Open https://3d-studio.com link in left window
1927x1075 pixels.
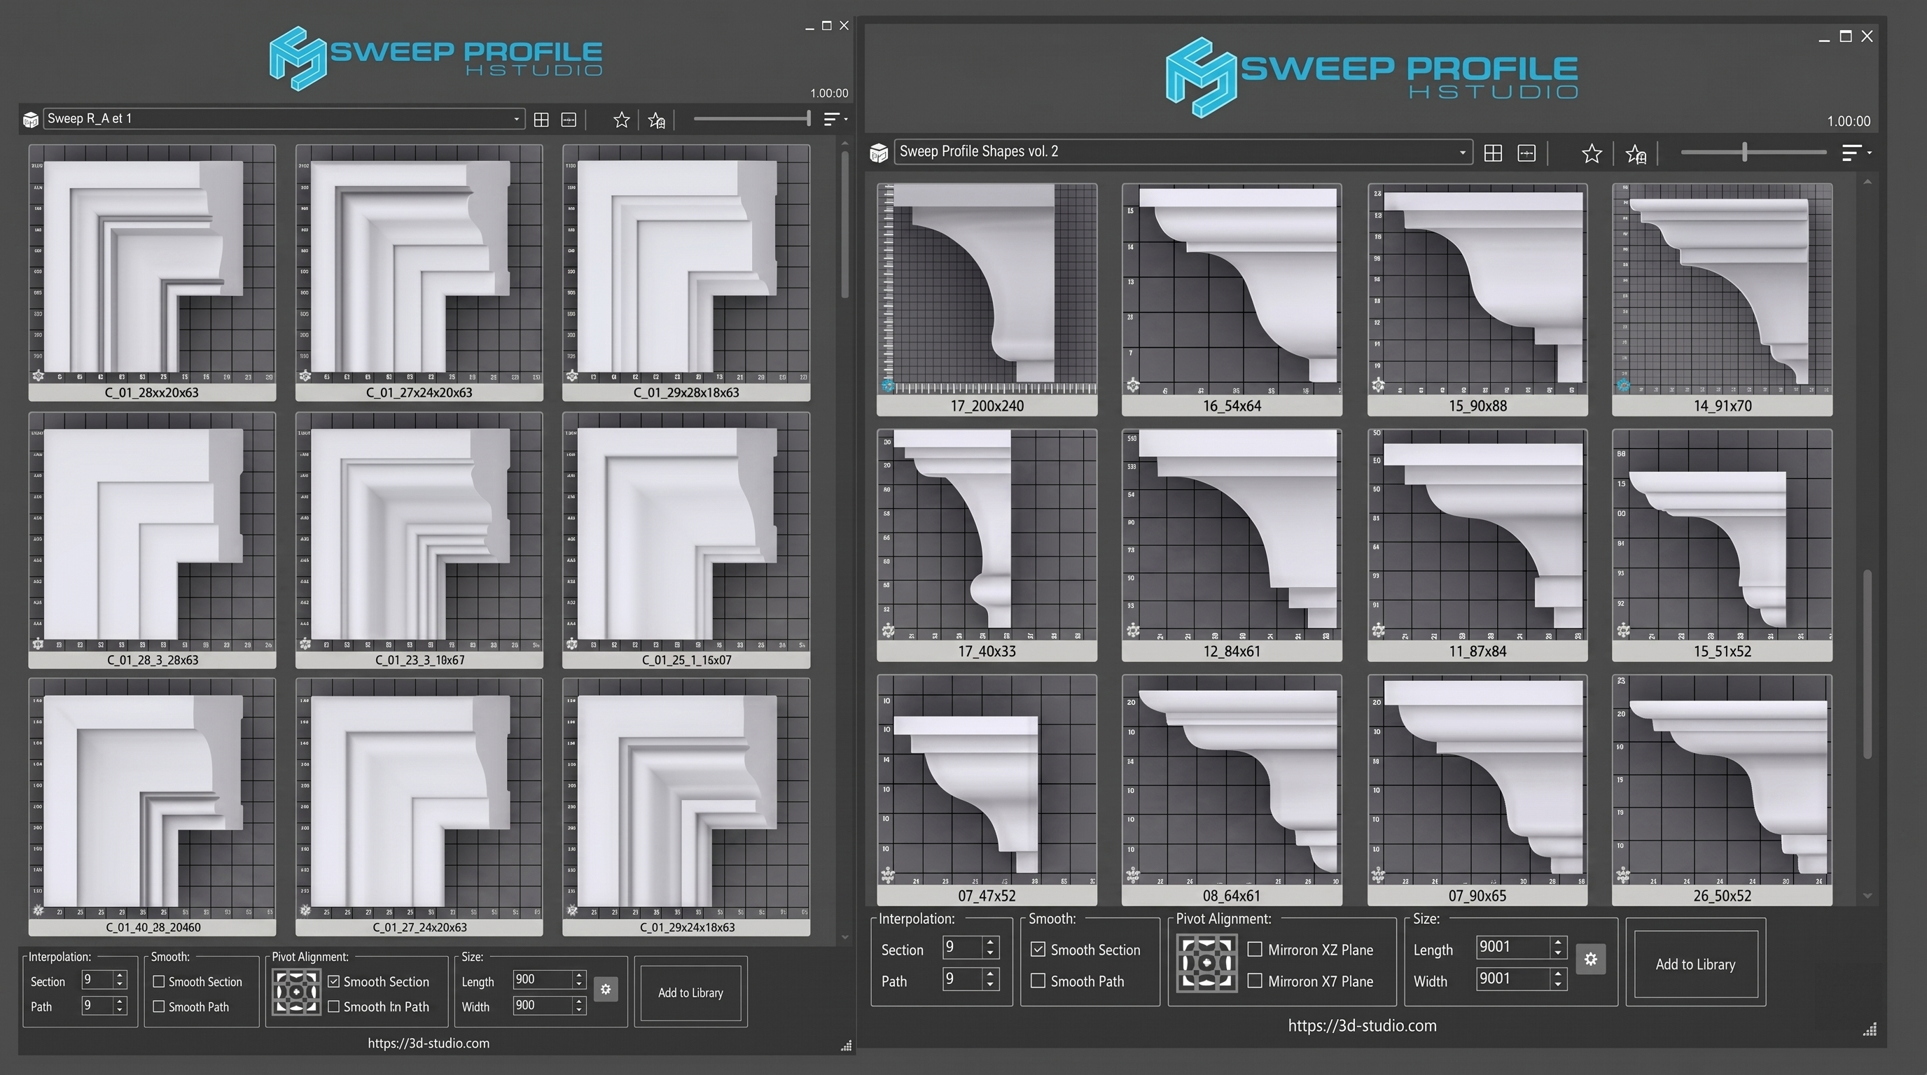coord(429,1043)
